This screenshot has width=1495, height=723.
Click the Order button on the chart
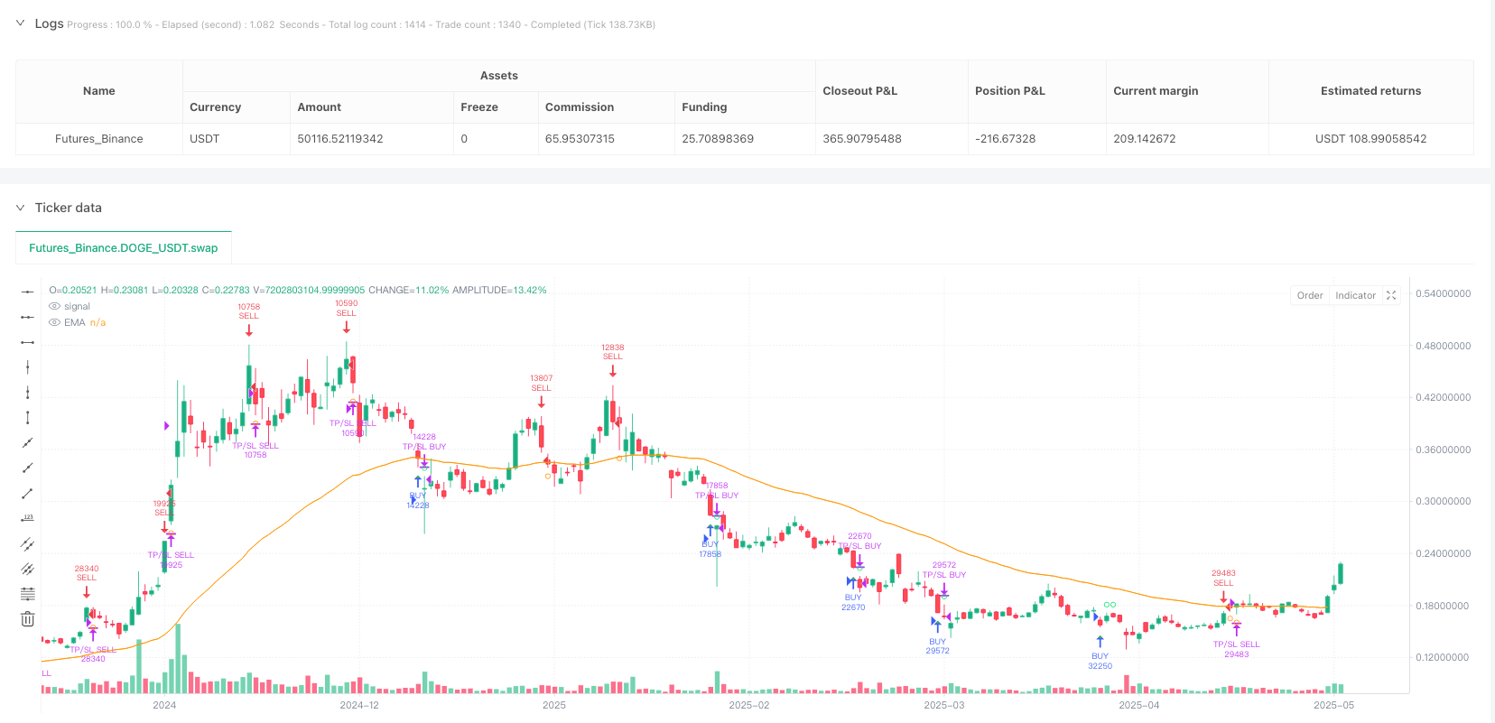click(x=1309, y=295)
